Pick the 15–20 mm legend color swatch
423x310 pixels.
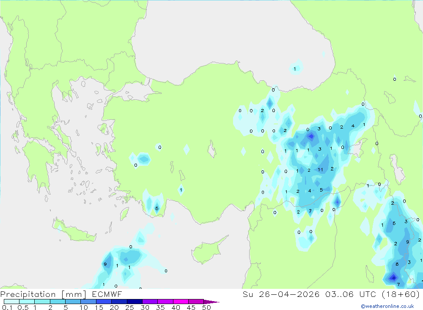point(104,302)
